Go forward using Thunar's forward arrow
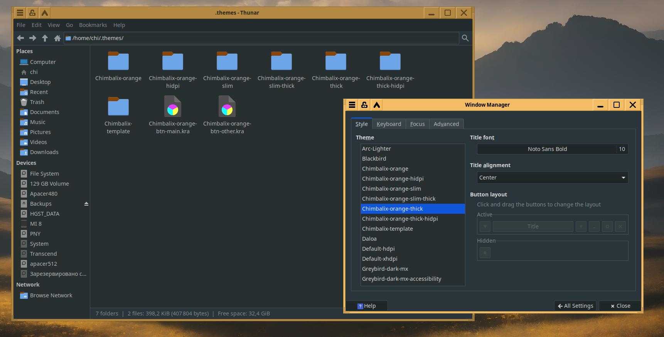This screenshot has height=337, width=664. (x=33, y=38)
